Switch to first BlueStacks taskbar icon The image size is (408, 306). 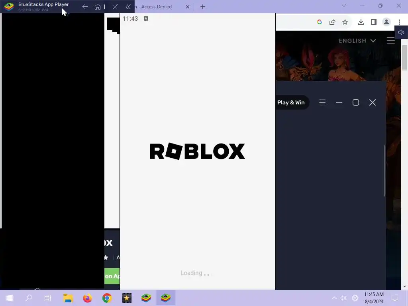pos(146,298)
